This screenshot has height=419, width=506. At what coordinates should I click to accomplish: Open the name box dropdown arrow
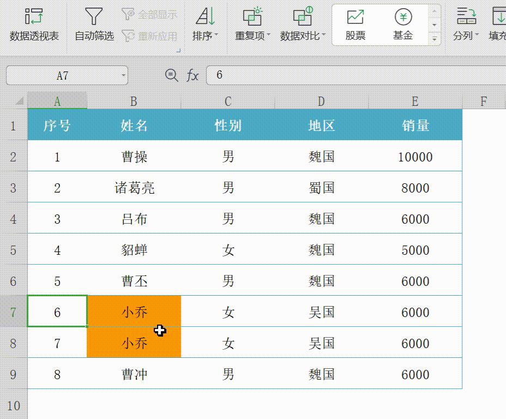123,76
